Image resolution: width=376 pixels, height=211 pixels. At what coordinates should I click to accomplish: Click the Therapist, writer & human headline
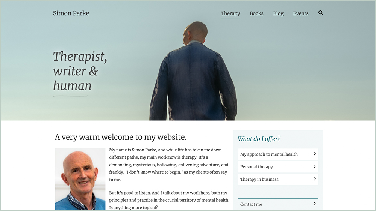(80, 71)
